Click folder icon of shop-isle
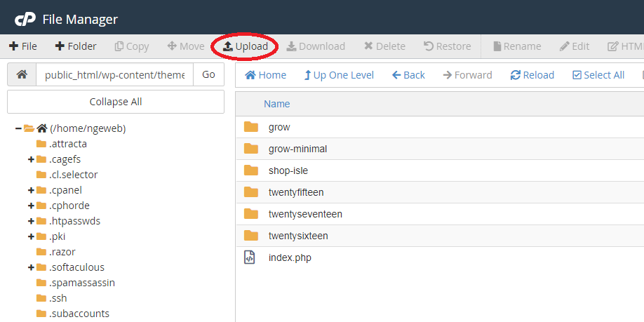This screenshot has height=322, width=644. [251, 170]
